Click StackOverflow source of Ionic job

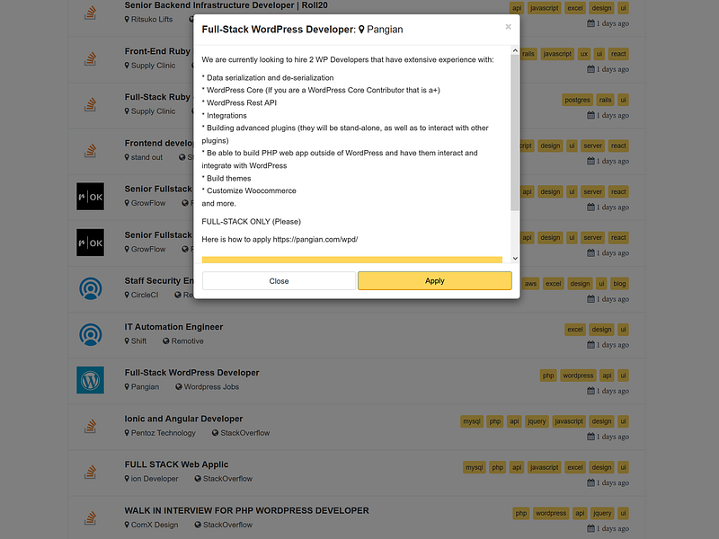tap(244, 433)
